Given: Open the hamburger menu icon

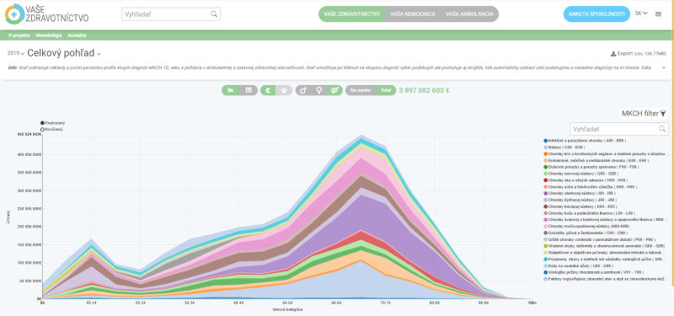Looking at the screenshot, I should 658,13.
